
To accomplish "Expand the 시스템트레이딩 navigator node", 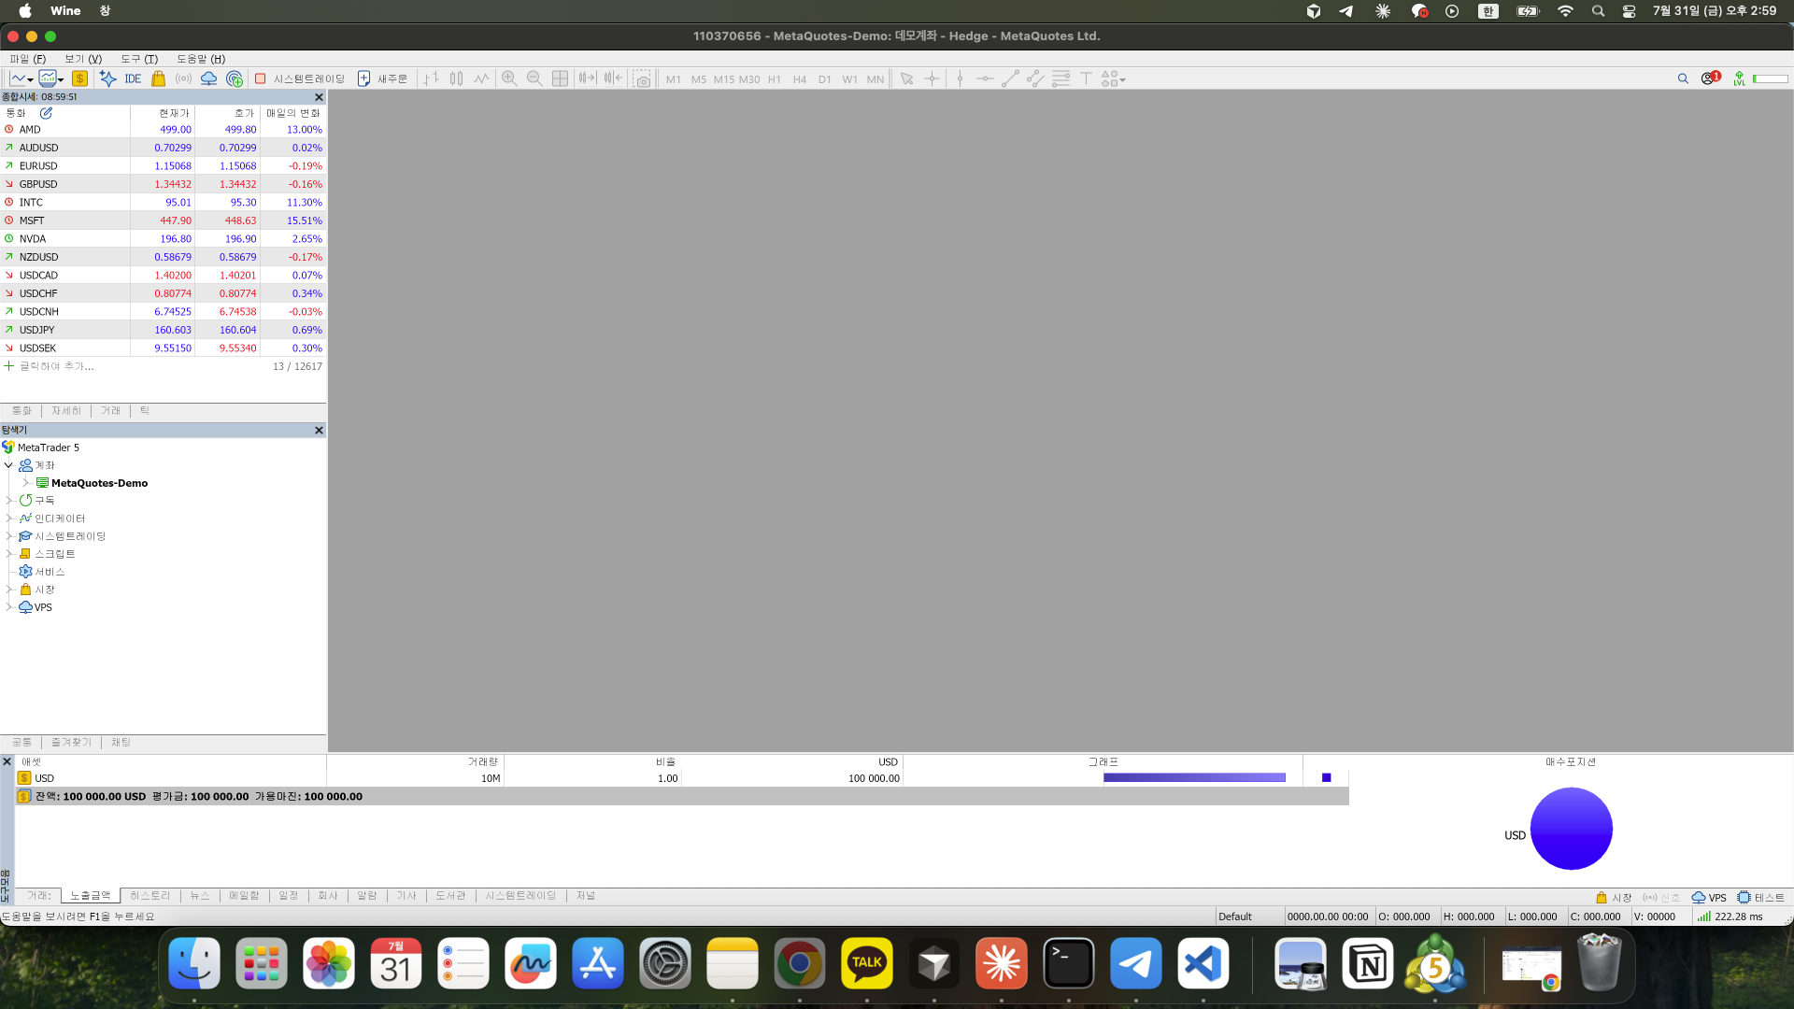I will tap(8, 536).
